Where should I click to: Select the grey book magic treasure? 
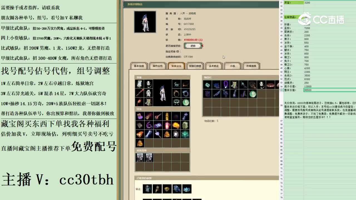tap(140, 125)
